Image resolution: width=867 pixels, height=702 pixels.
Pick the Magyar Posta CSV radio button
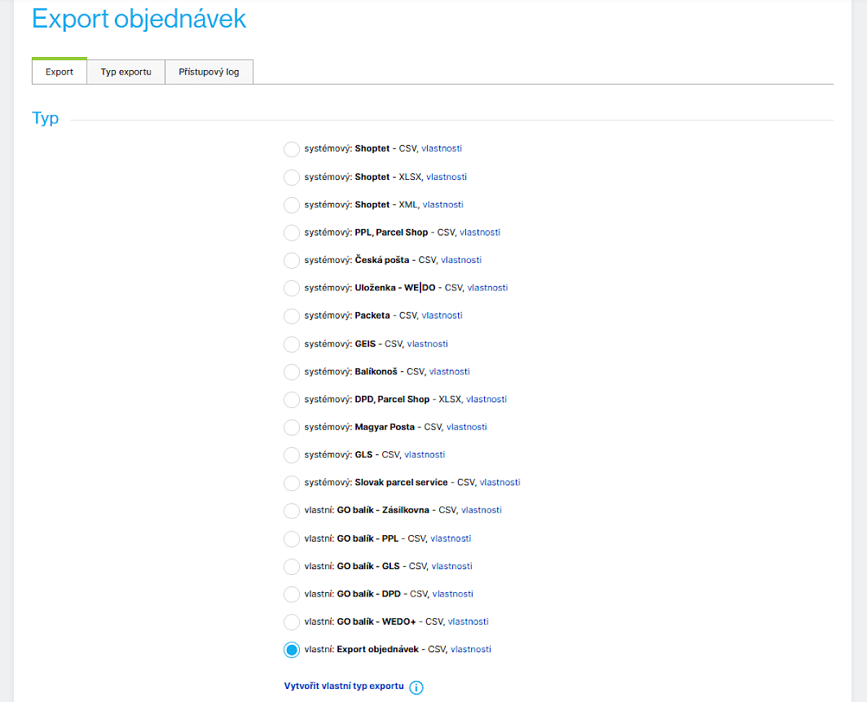291,428
